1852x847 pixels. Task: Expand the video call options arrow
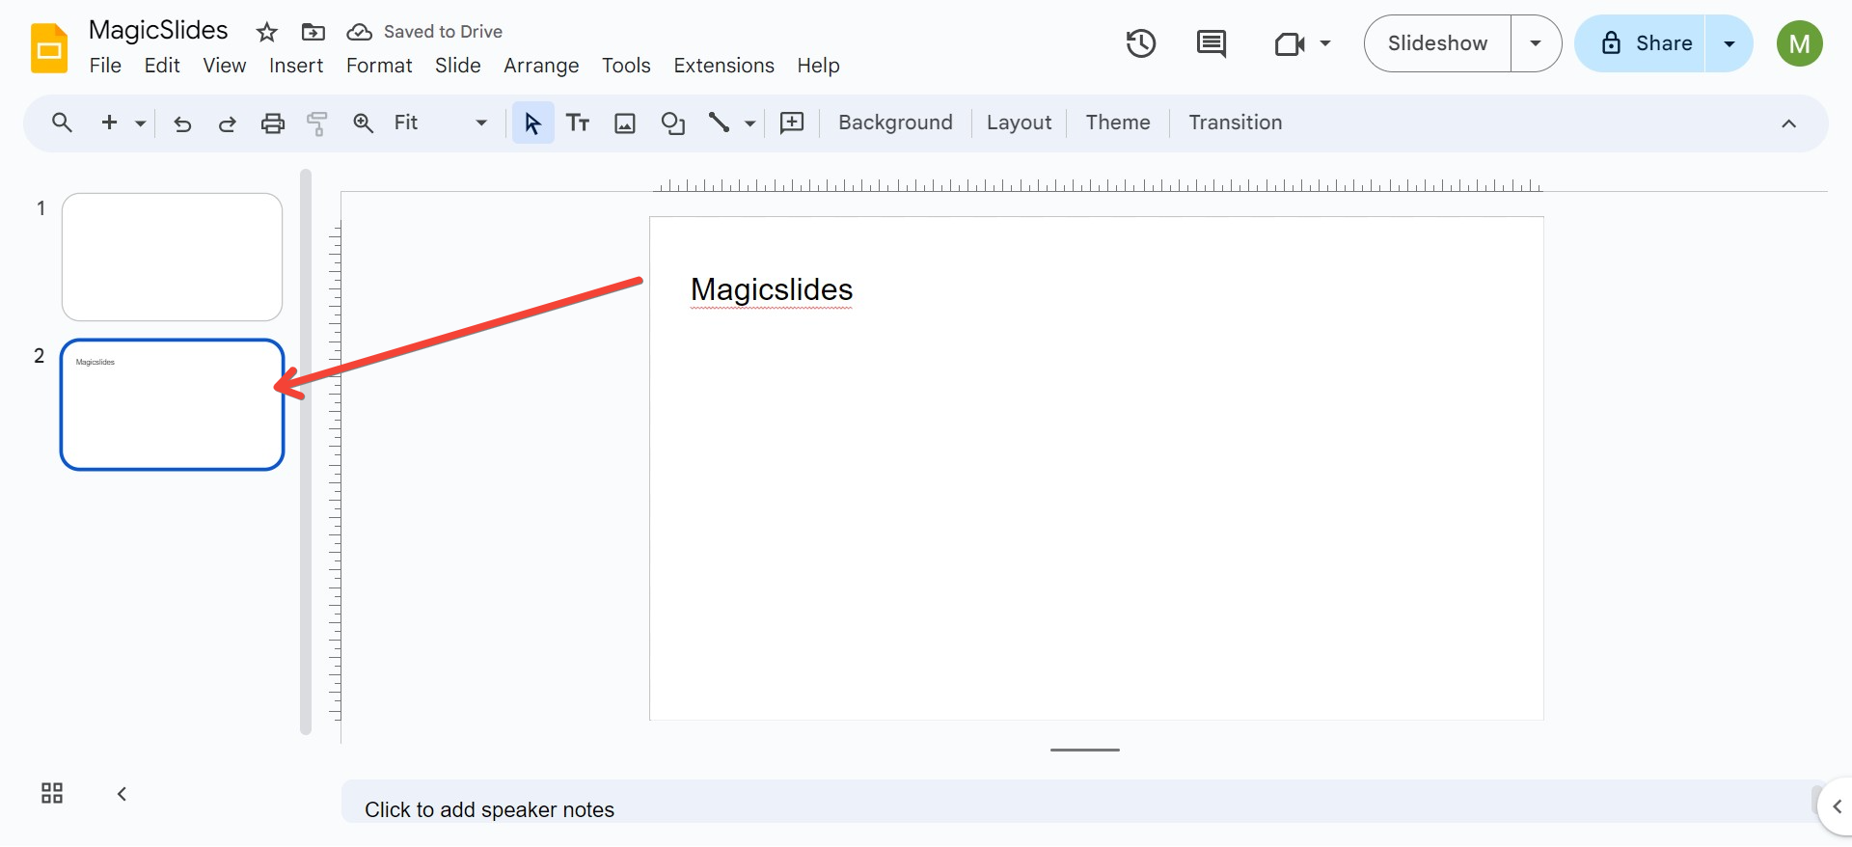pos(1325,43)
